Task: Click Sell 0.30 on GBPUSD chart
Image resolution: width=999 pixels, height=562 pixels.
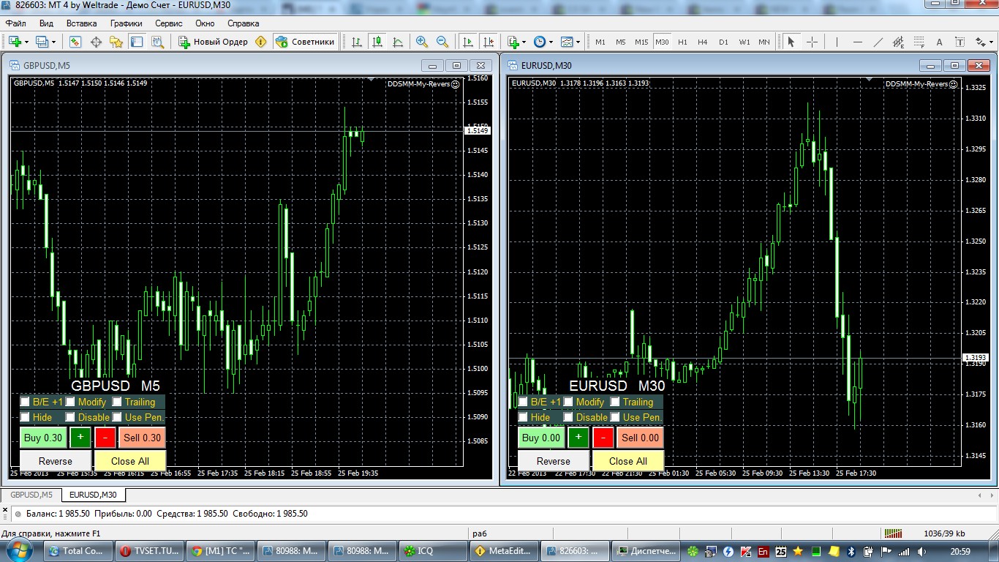Action: [142, 438]
